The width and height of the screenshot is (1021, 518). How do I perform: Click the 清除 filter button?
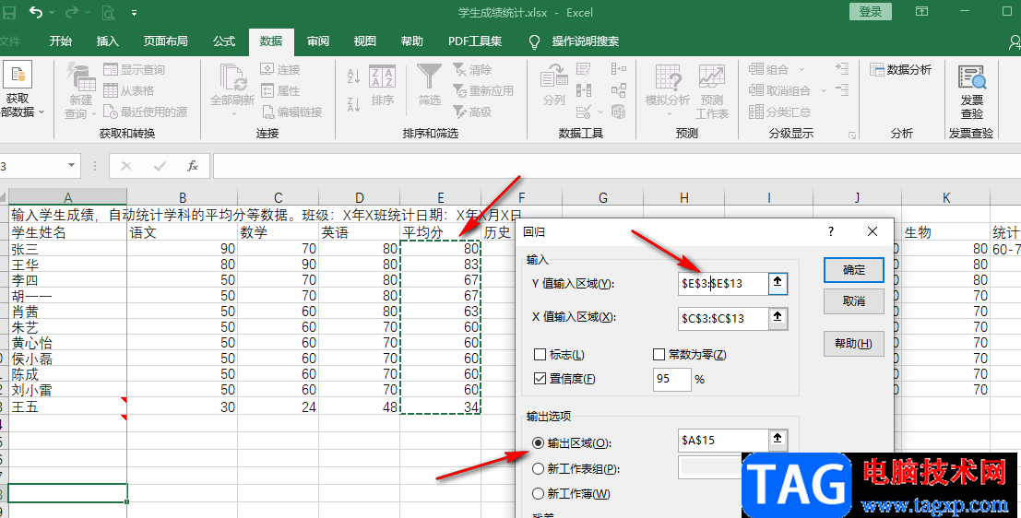(x=472, y=70)
